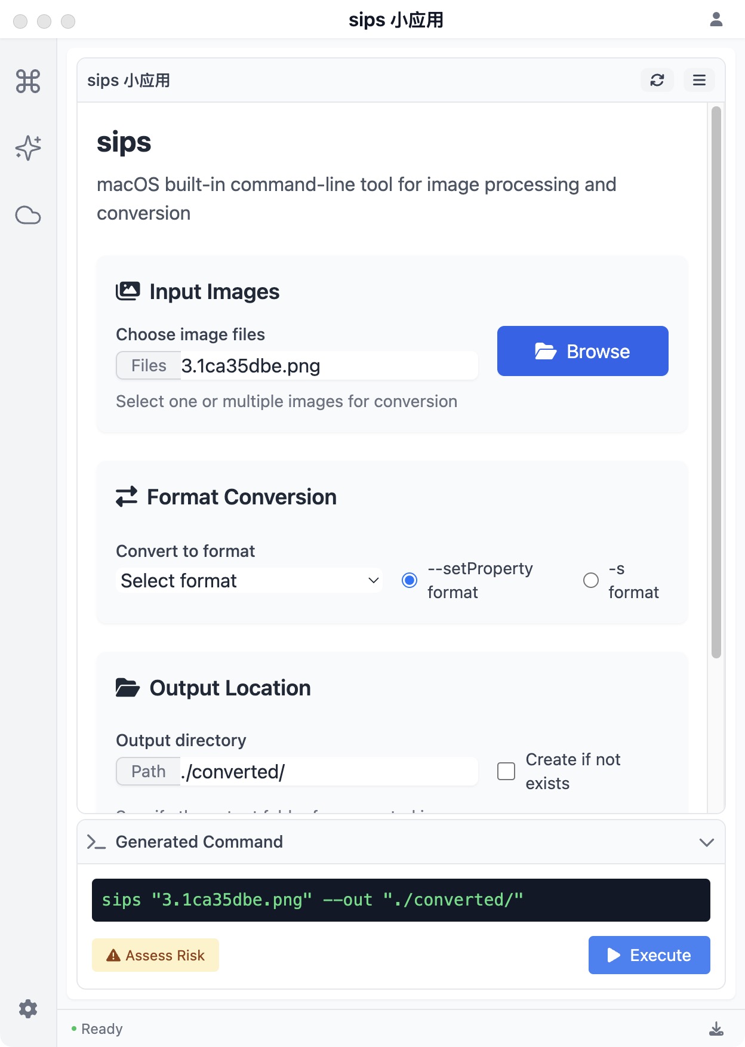Open the AI sparkles sidebar icon
This screenshot has height=1047, width=745.
tap(28, 147)
